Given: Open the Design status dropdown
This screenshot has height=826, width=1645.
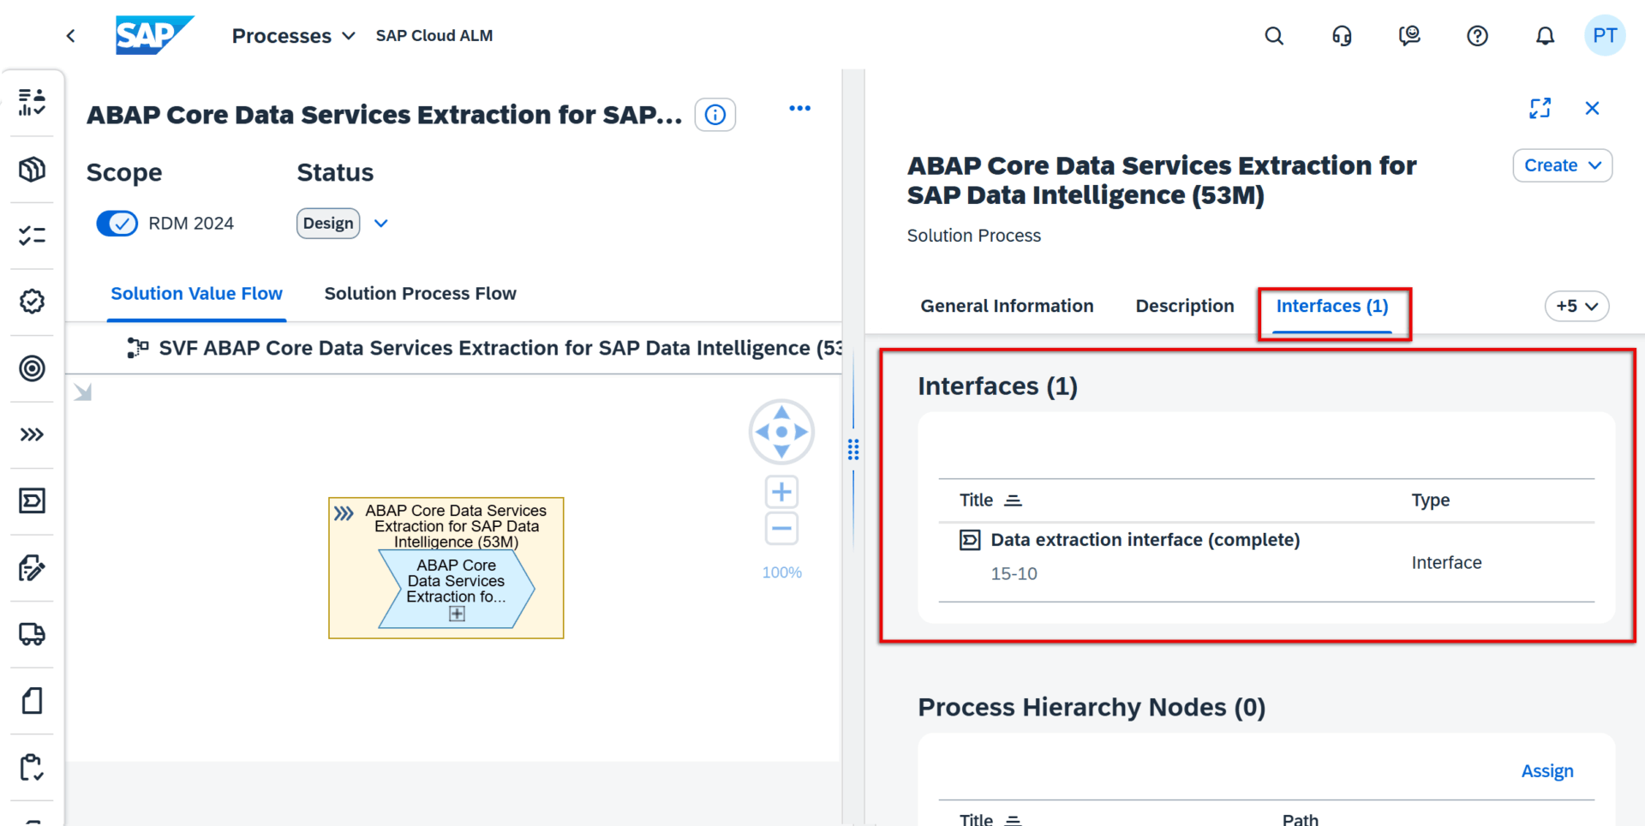Looking at the screenshot, I should point(381,224).
